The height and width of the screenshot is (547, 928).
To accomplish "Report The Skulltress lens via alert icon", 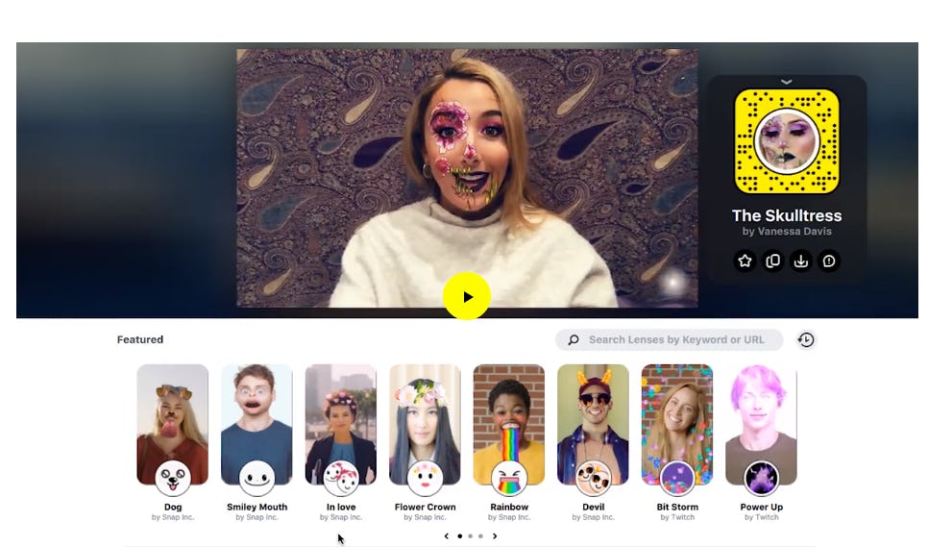I will 828,261.
